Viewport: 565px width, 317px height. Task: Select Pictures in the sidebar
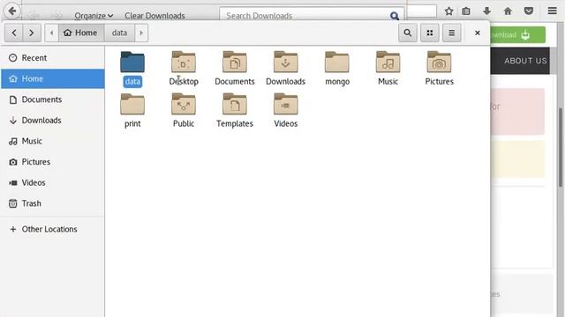click(x=53, y=162)
